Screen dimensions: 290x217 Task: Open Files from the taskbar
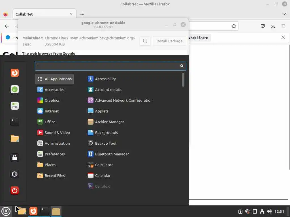[22, 211]
